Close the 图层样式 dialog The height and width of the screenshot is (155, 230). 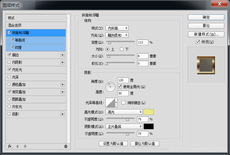coord(219,4)
